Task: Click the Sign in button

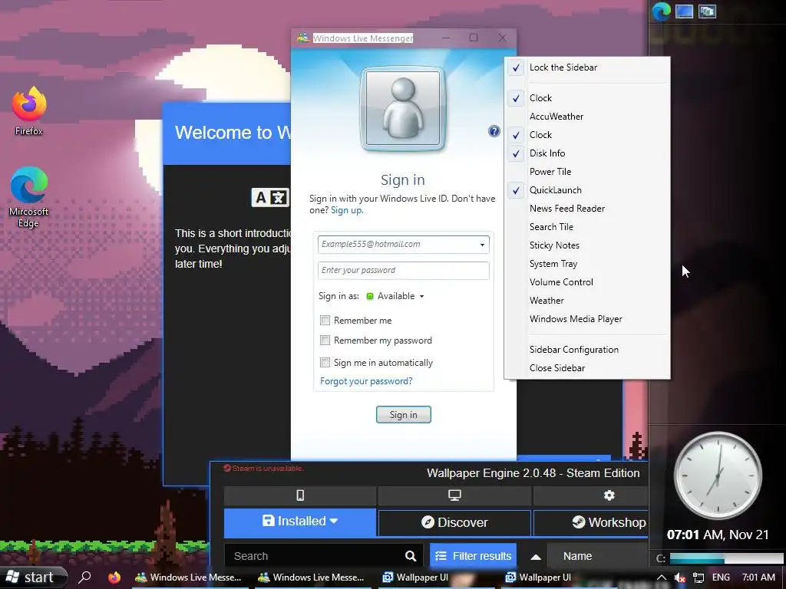Action: (x=404, y=415)
